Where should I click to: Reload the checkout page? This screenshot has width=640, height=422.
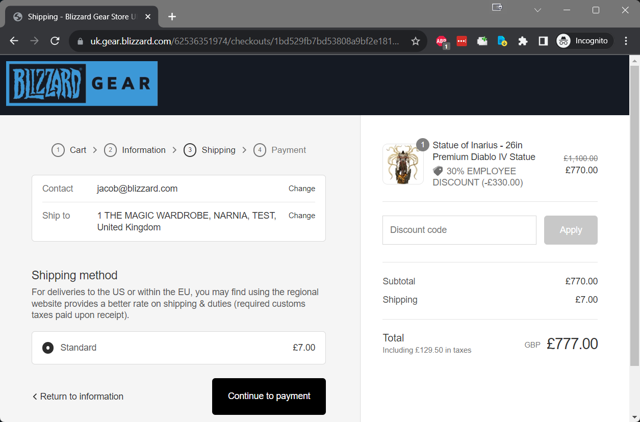[55, 41]
